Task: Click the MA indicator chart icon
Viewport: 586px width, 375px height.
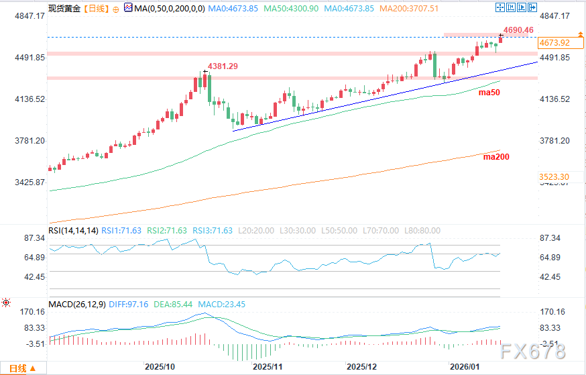Action: tap(127, 9)
